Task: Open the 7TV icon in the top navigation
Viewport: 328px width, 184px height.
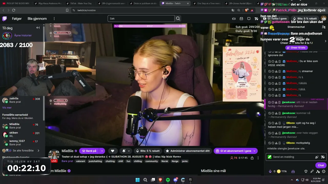Action: tap(256, 19)
